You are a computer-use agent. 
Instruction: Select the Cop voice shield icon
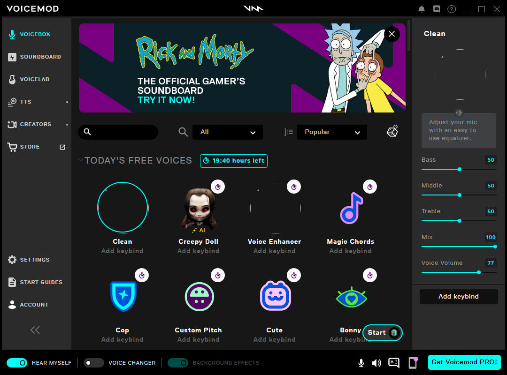coord(123,297)
